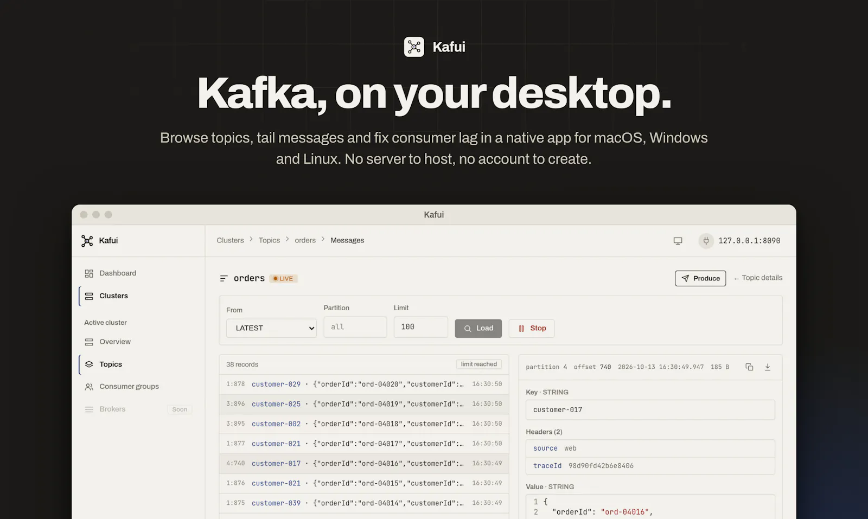Image resolution: width=868 pixels, height=519 pixels.
Task: Select message row ord-04015
Action: 364,483
